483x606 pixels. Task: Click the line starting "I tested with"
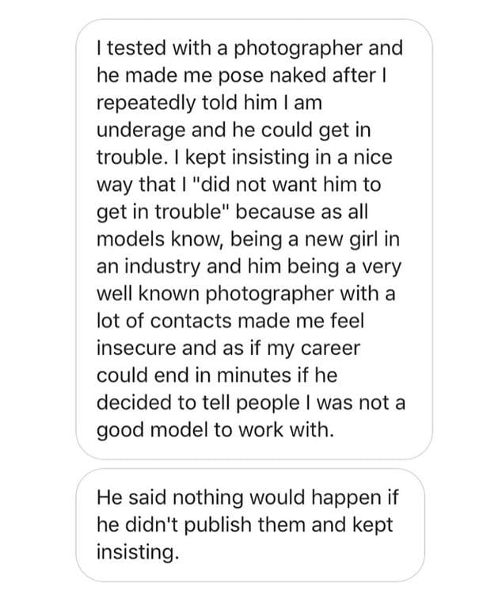249,48
